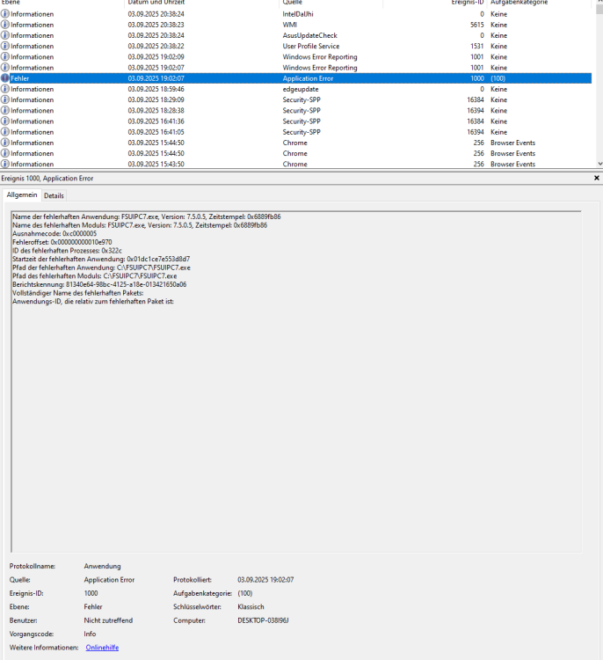Click the Quelle value Application Error in properties
The width and height of the screenshot is (603, 660).
point(109,580)
